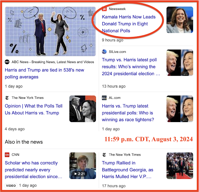
Task: Open Trump Rallied in Battleground Georgia headline
Action: 128,170
